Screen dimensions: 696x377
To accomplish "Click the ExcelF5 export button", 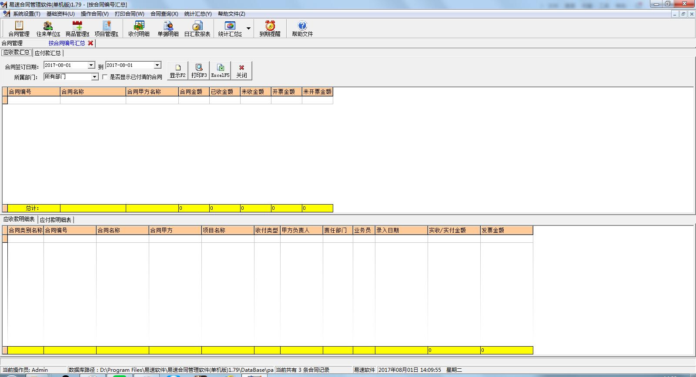I will (220, 71).
